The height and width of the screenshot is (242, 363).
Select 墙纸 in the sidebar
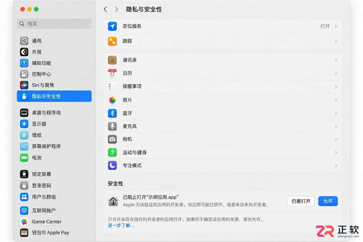[x=54, y=135]
